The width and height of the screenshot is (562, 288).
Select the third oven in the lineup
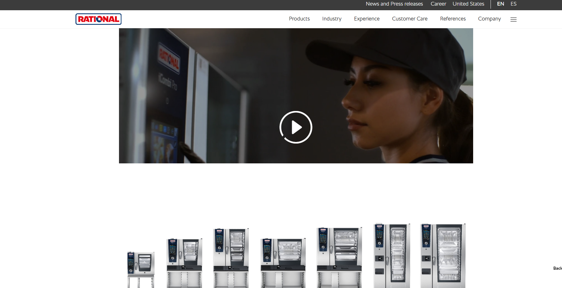(231, 257)
